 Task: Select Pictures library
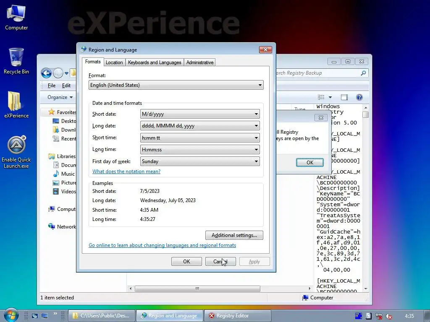pos(64,183)
